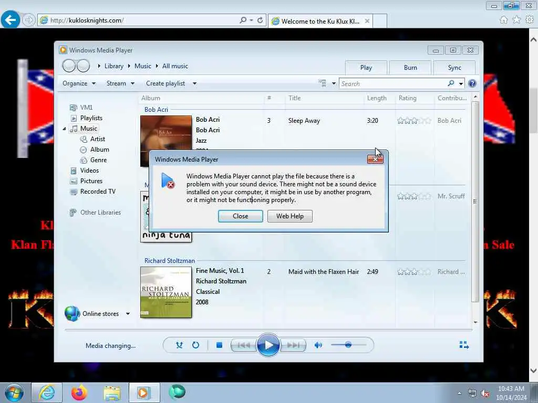Open Firefox from the taskbar
Viewport: 538px width, 403px height.
tap(79, 393)
